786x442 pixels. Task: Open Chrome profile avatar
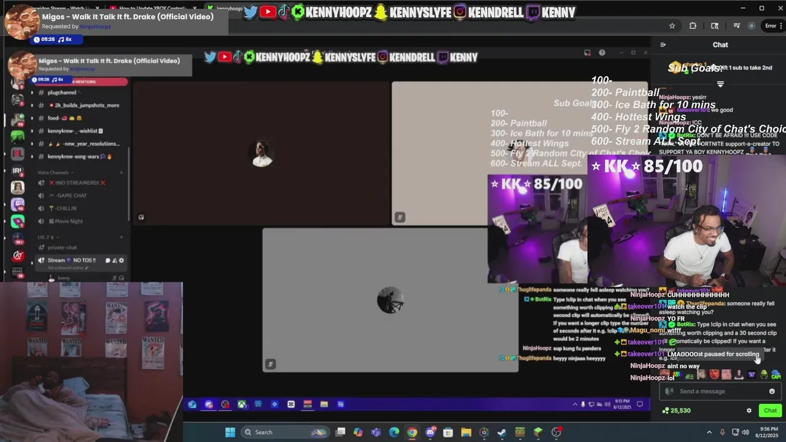coord(752,26)
